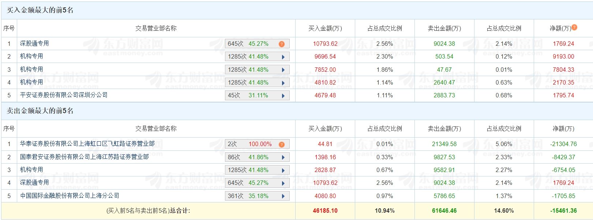Select net amount 2170.35
This screenshot has height=220, width=593.
[x=563, y=83]
